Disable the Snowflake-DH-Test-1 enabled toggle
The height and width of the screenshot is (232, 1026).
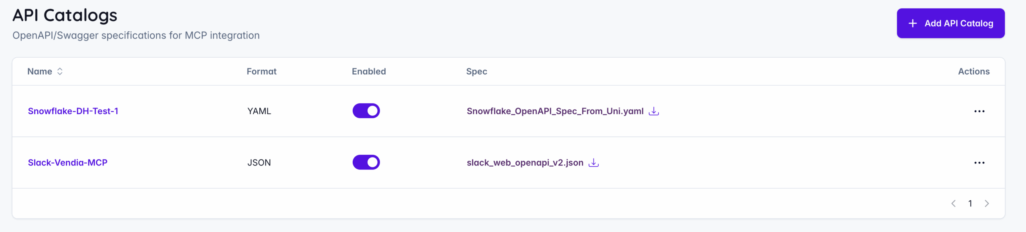click(x=366, y=111)
